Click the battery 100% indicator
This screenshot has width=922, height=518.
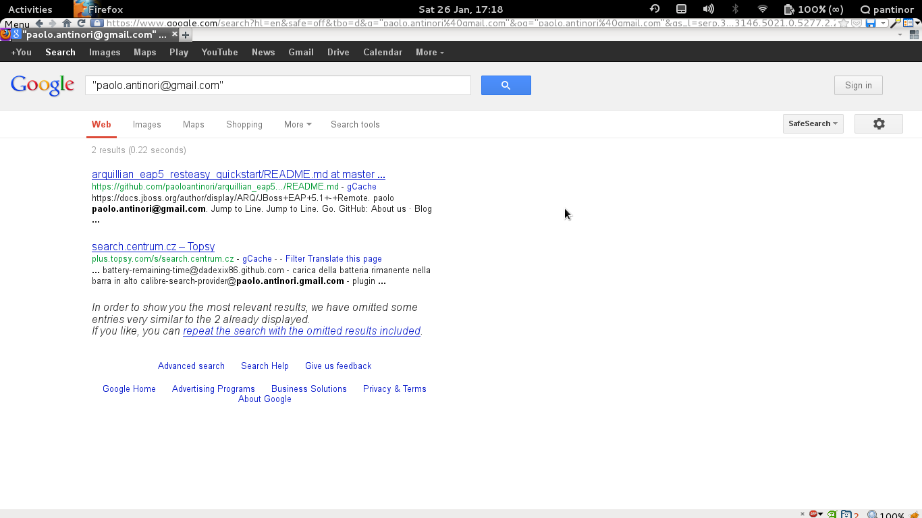pos(813,9)
